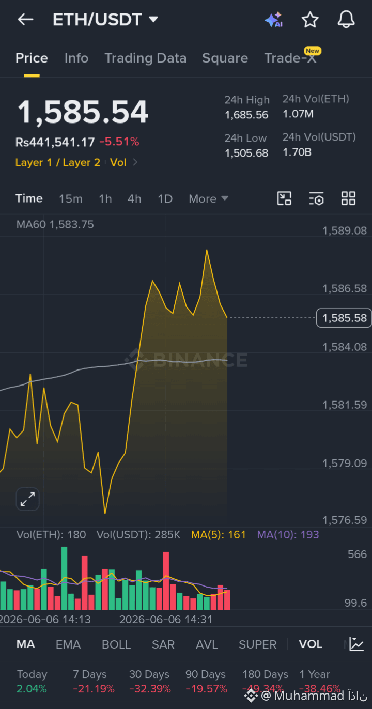Viewport: 372px width, 709px height.
Task: Switch to the Info tab
Action: point(76,58)
